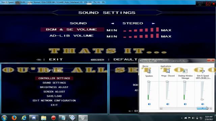The width and height of the screenshot is (216, 121).
Task: Launch Internet Explorer from the taskbar
Action: click(24, 118)
